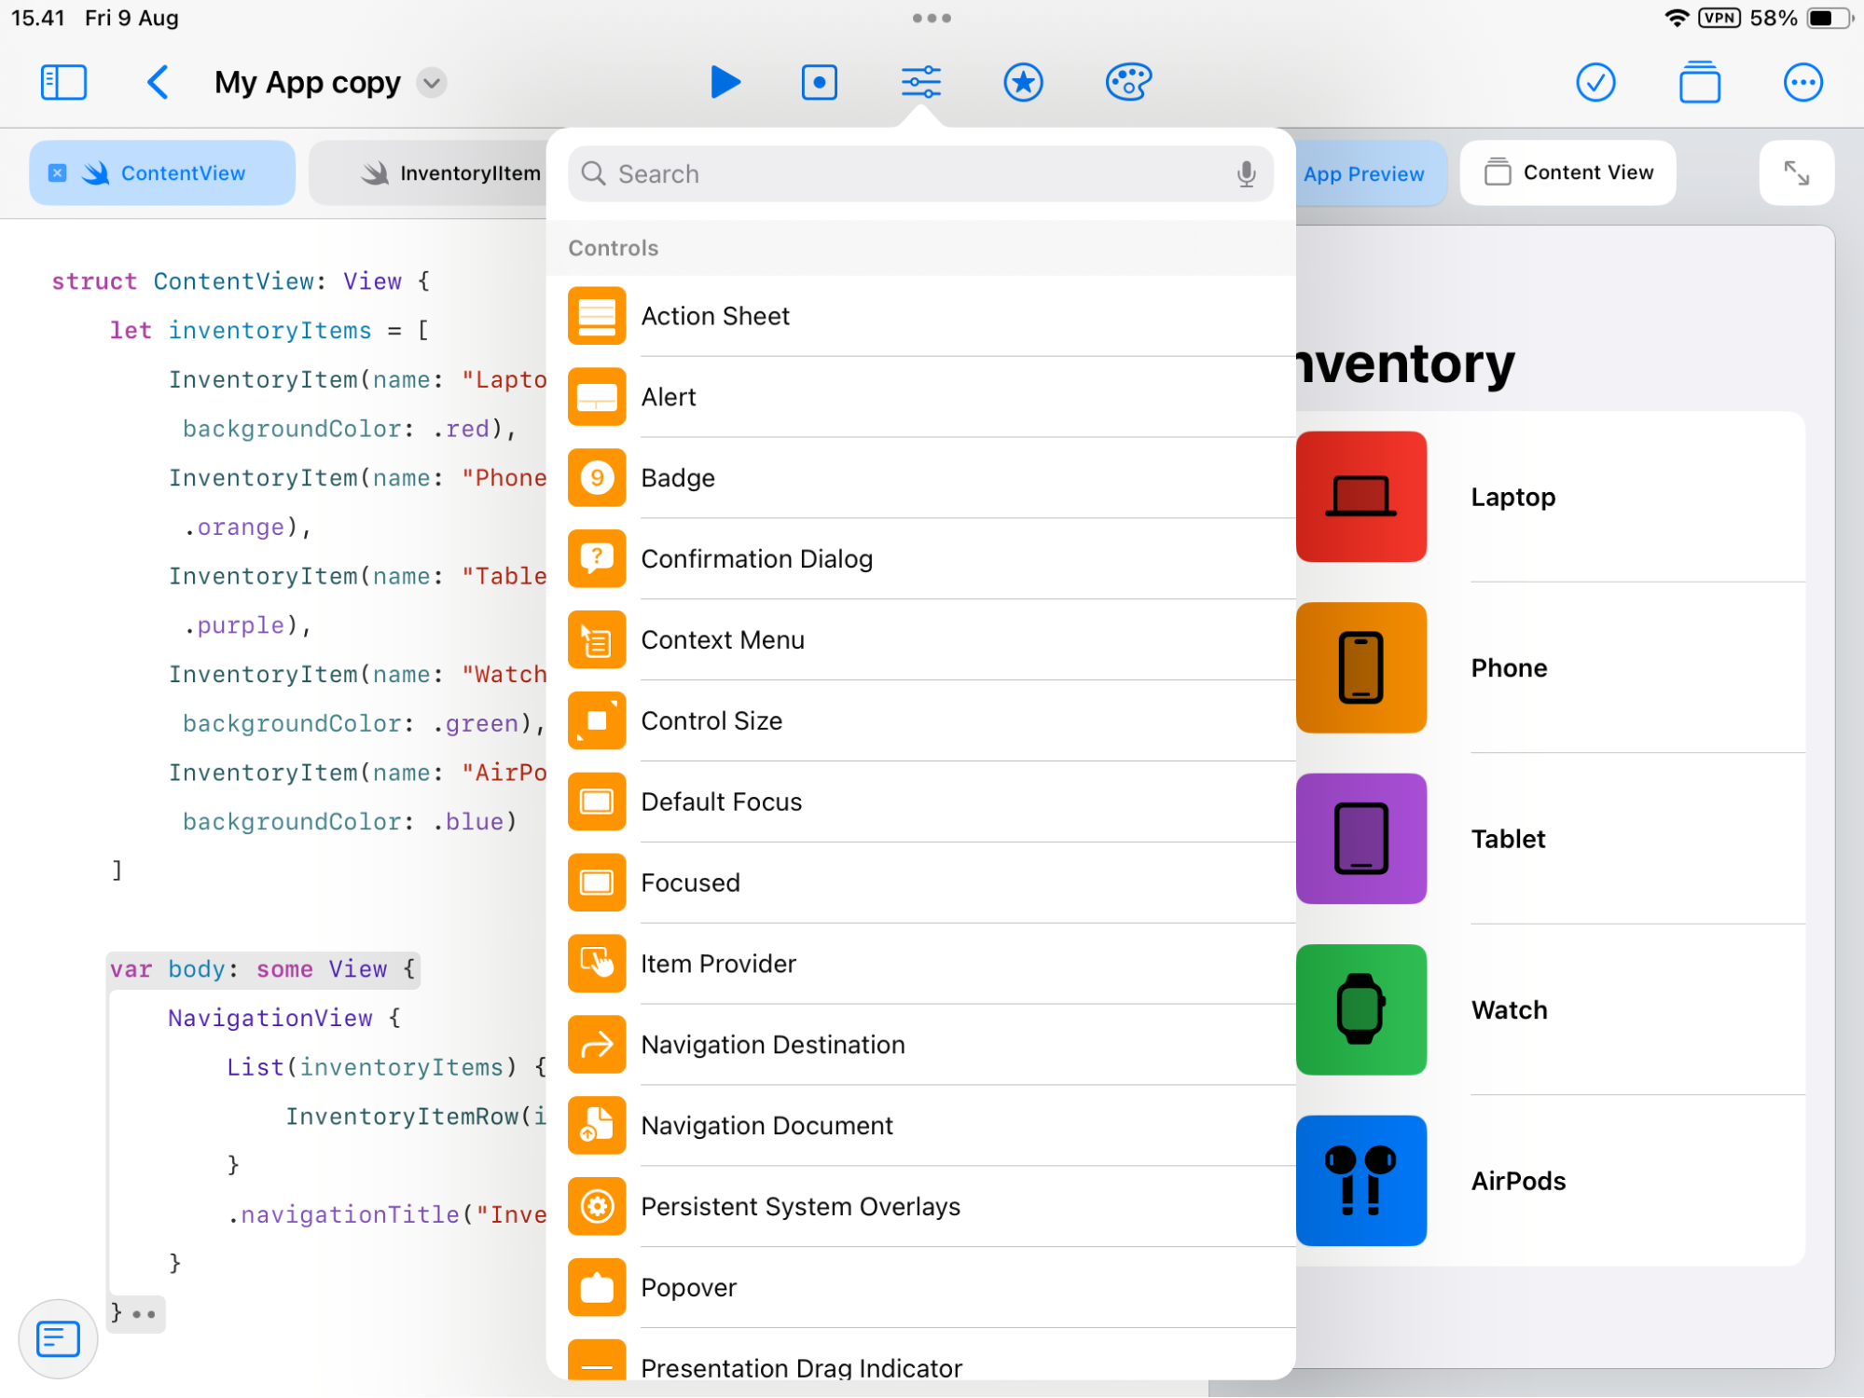Open the notes icon in the bottom-left corner
1864x1398 pixels.
click(57, 1338)
